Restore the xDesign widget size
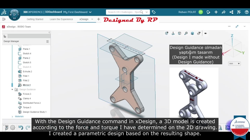Viewport: 250px width, 140px height. [237, 26]
